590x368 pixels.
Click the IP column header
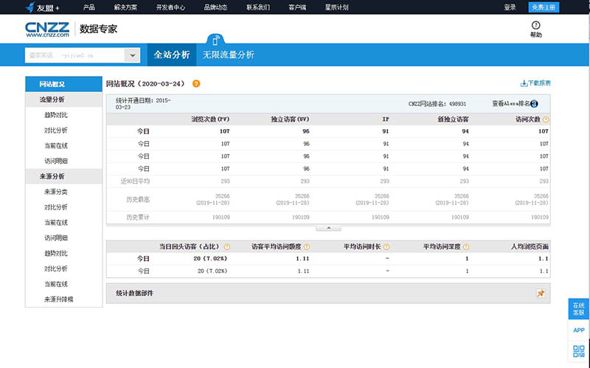click(x=385, y=119)
